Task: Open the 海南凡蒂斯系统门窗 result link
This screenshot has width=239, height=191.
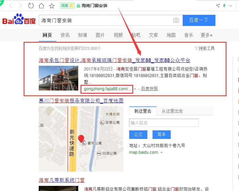Action: point(61,180)
